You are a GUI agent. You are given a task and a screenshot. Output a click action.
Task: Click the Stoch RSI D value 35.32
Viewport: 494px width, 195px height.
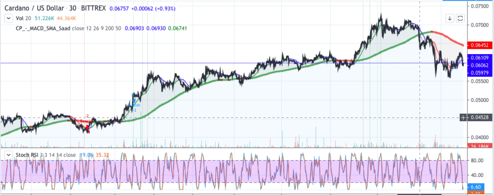pyautogui.click(x=101, y=155)
